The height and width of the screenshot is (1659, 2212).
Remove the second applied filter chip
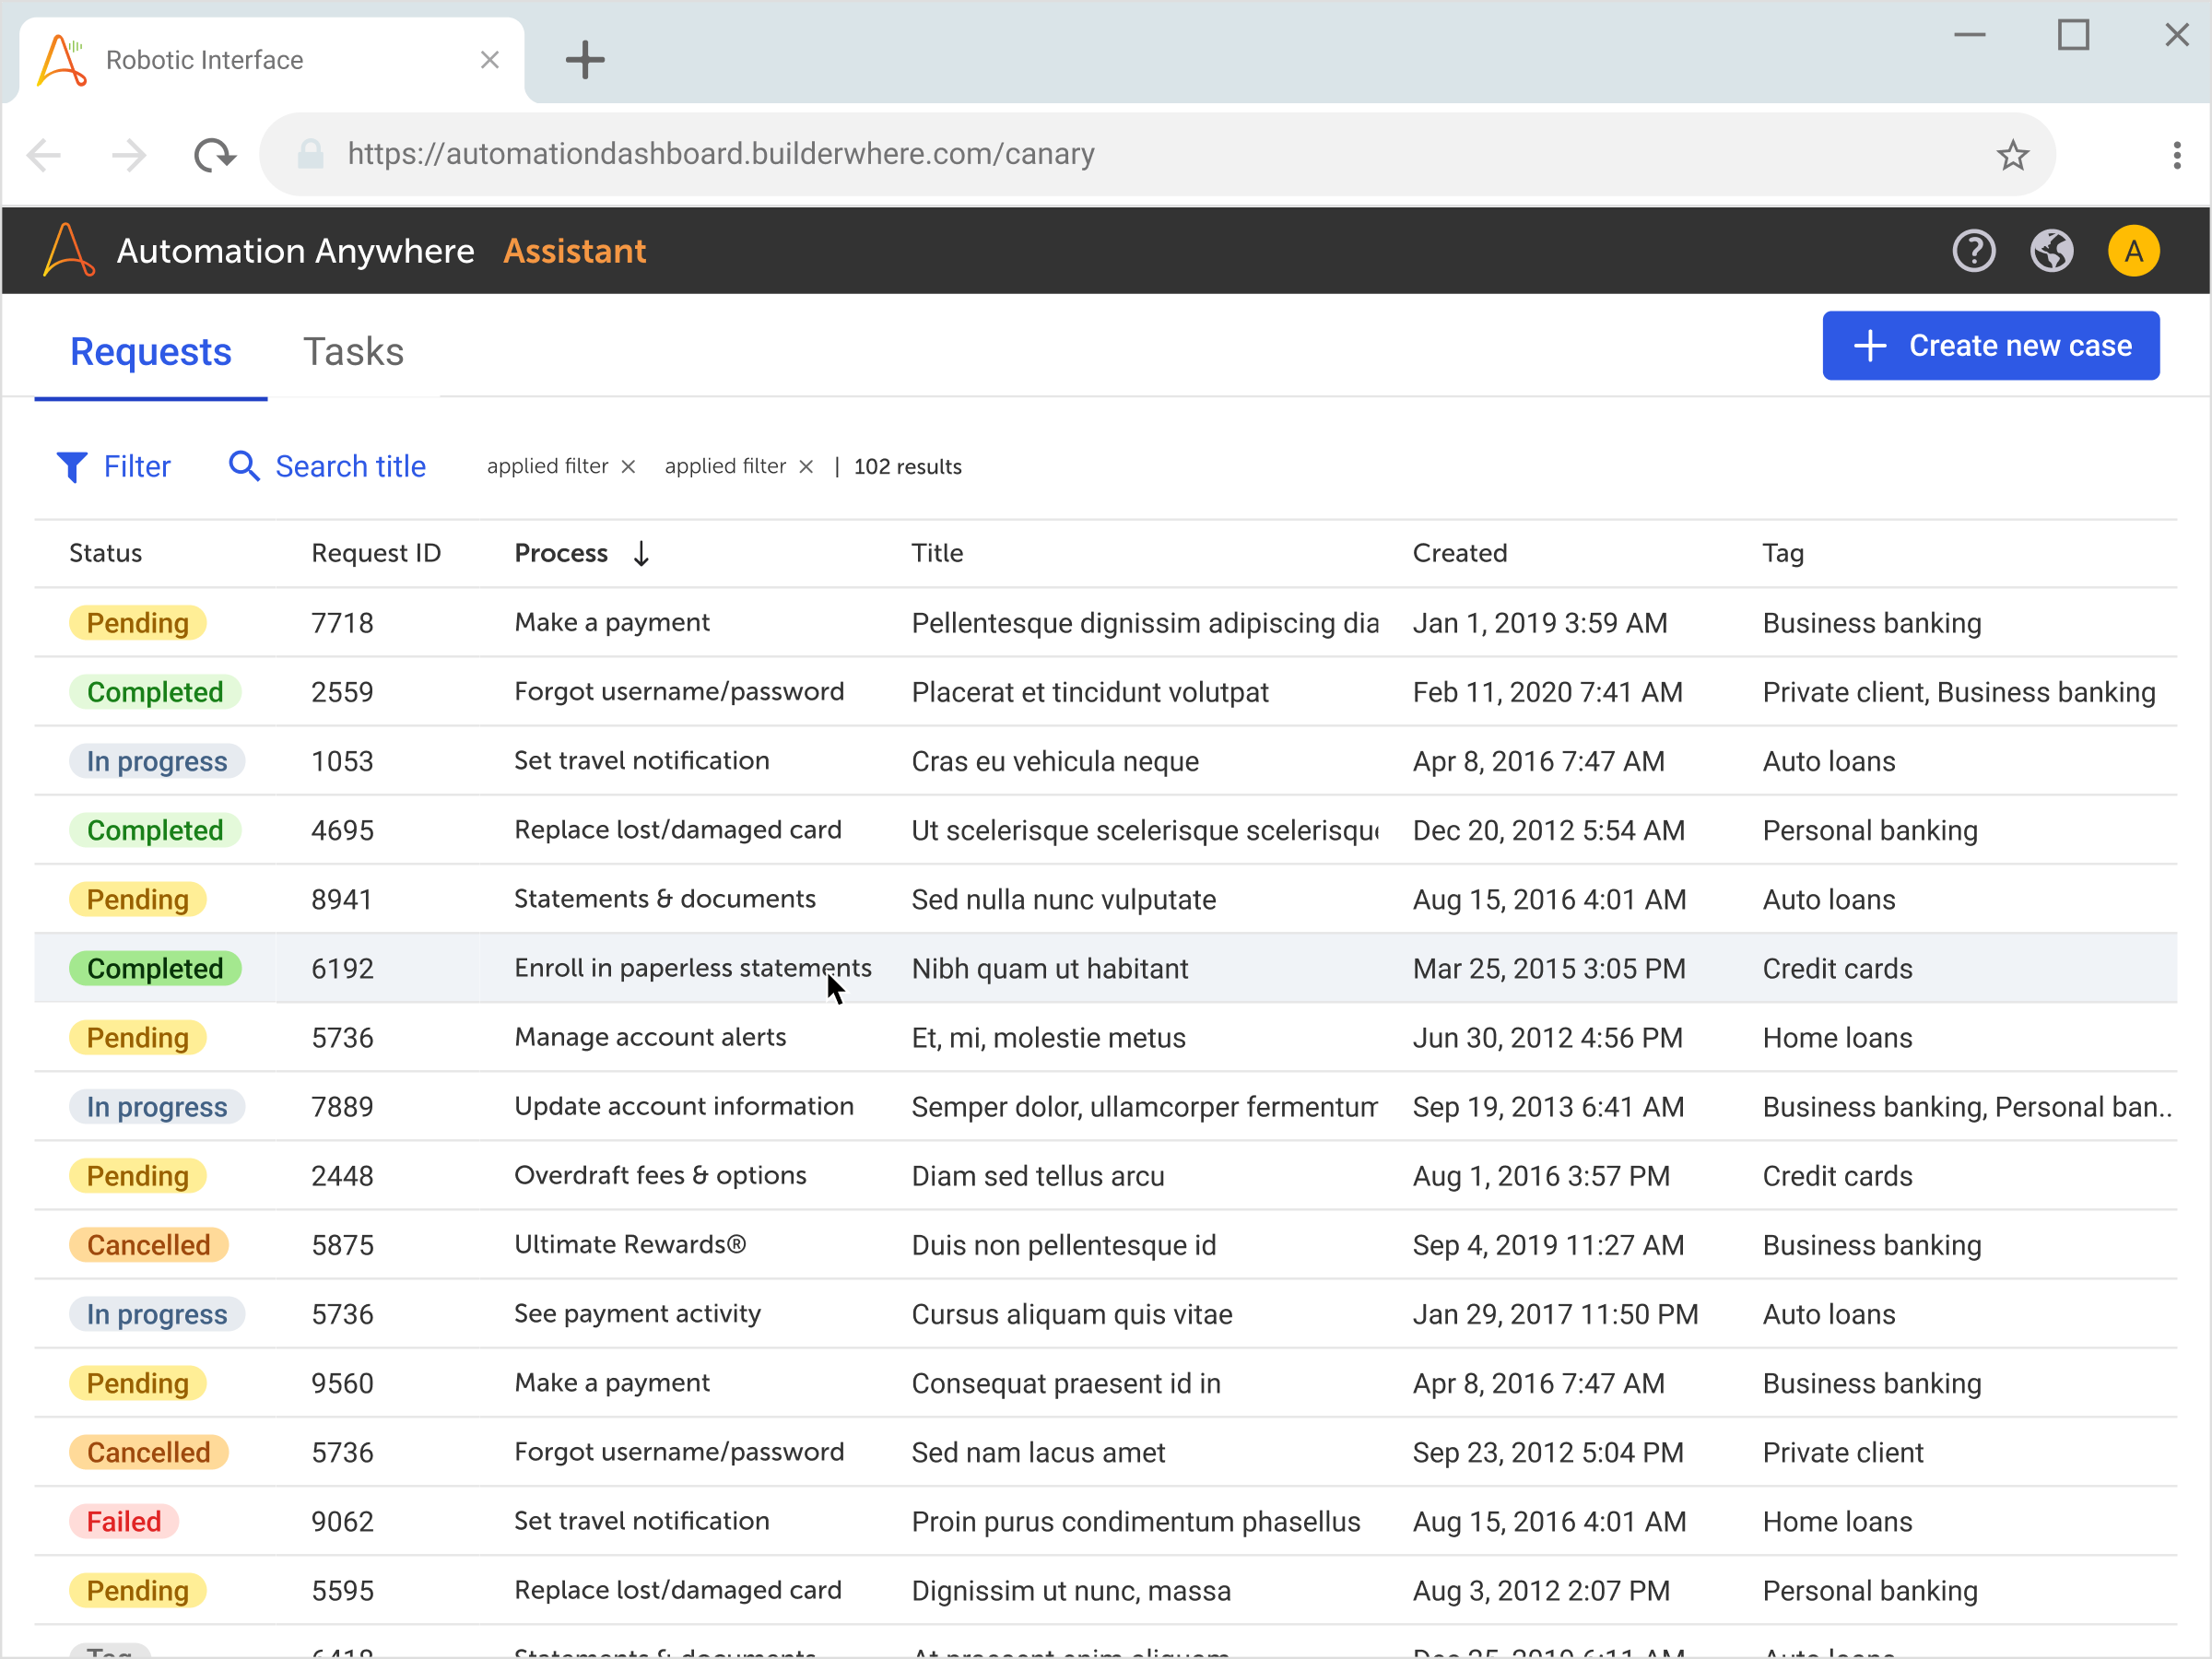(x=806, y=467)
